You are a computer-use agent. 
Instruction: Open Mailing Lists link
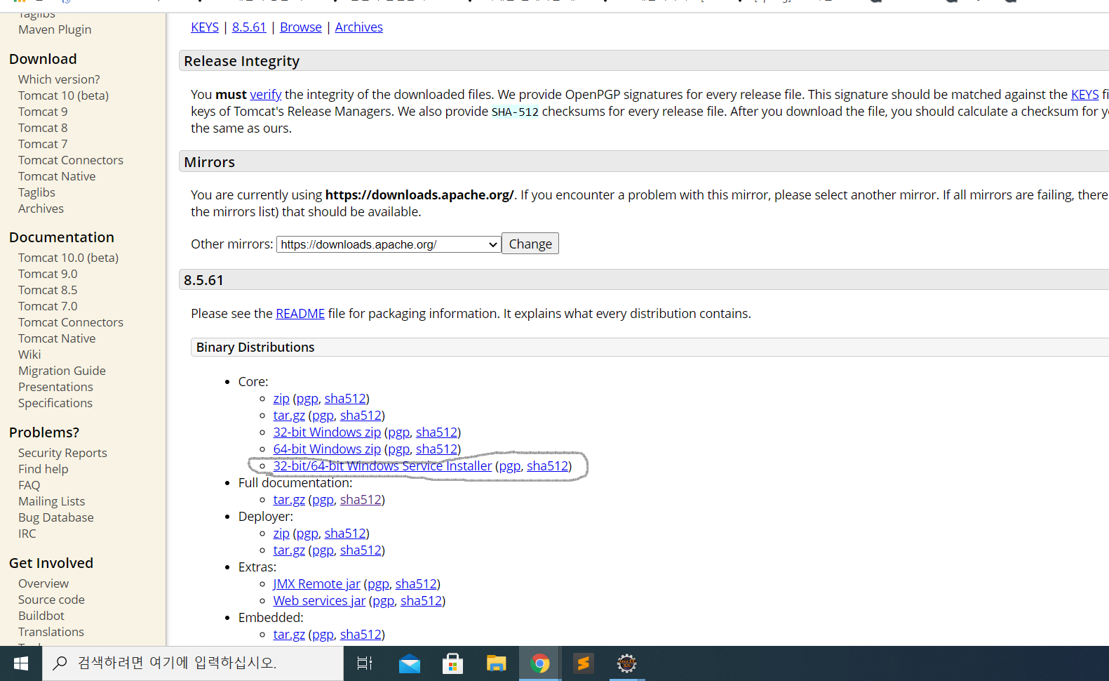pyautogui.click(x=51, y=501)
